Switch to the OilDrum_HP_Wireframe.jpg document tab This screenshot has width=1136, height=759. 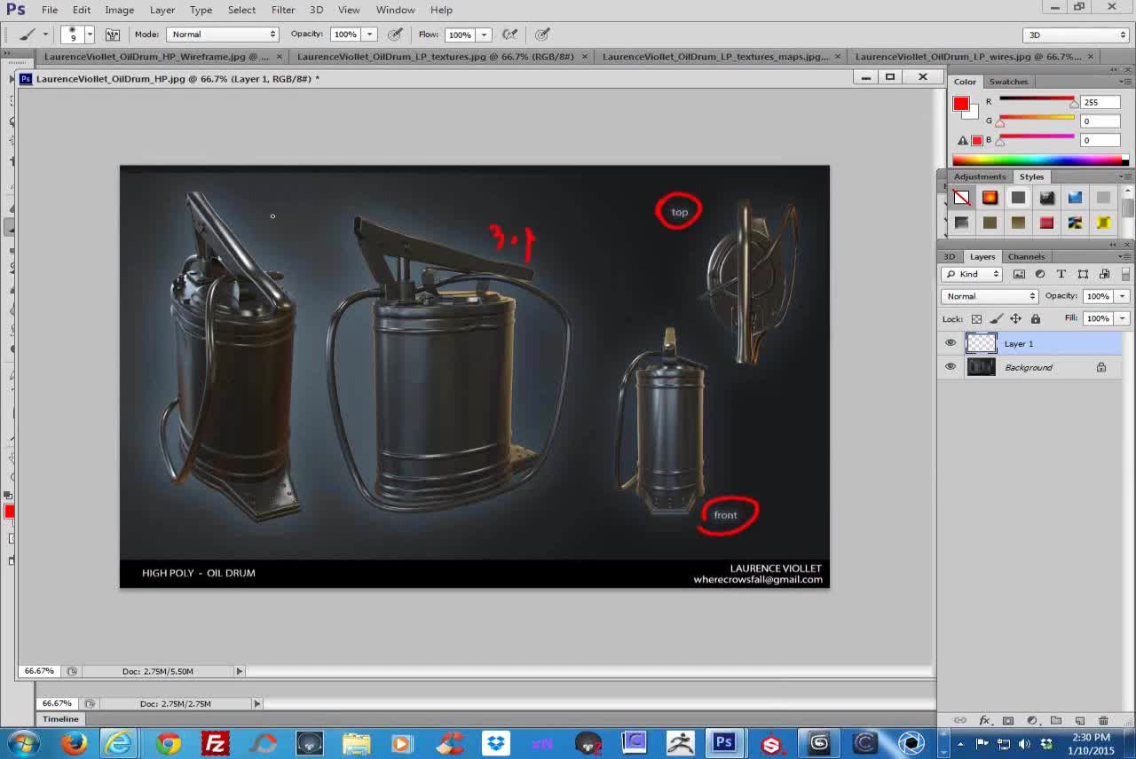click(x=156, y=57)
